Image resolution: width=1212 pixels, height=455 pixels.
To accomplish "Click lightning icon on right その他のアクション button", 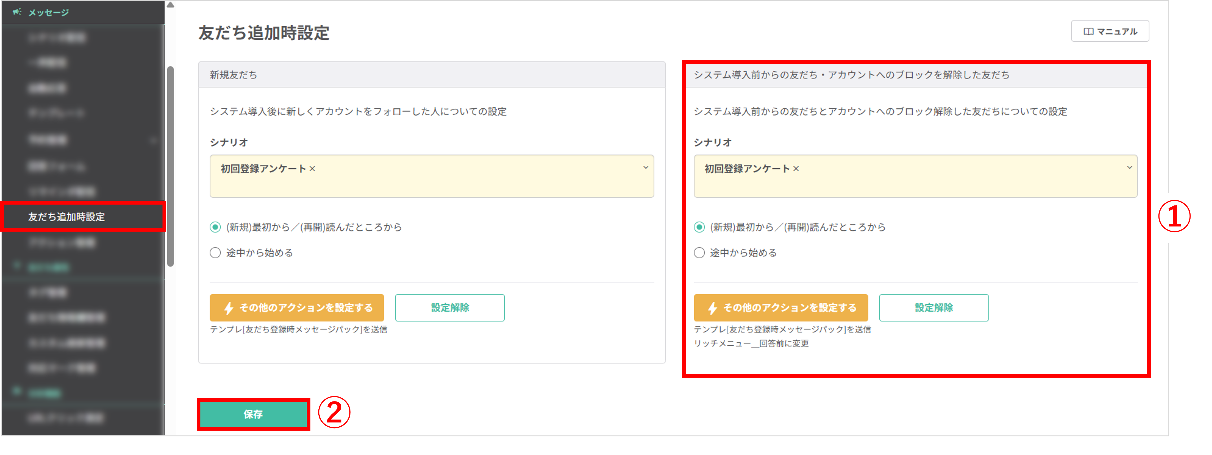I will pos(713,308).
